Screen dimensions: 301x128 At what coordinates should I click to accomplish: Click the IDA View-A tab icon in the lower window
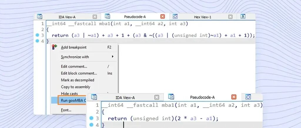[x=94, y=97]
